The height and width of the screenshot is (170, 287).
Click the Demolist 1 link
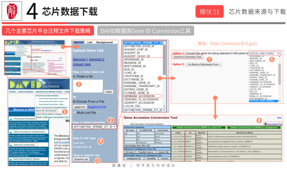[x=80, y=59]
